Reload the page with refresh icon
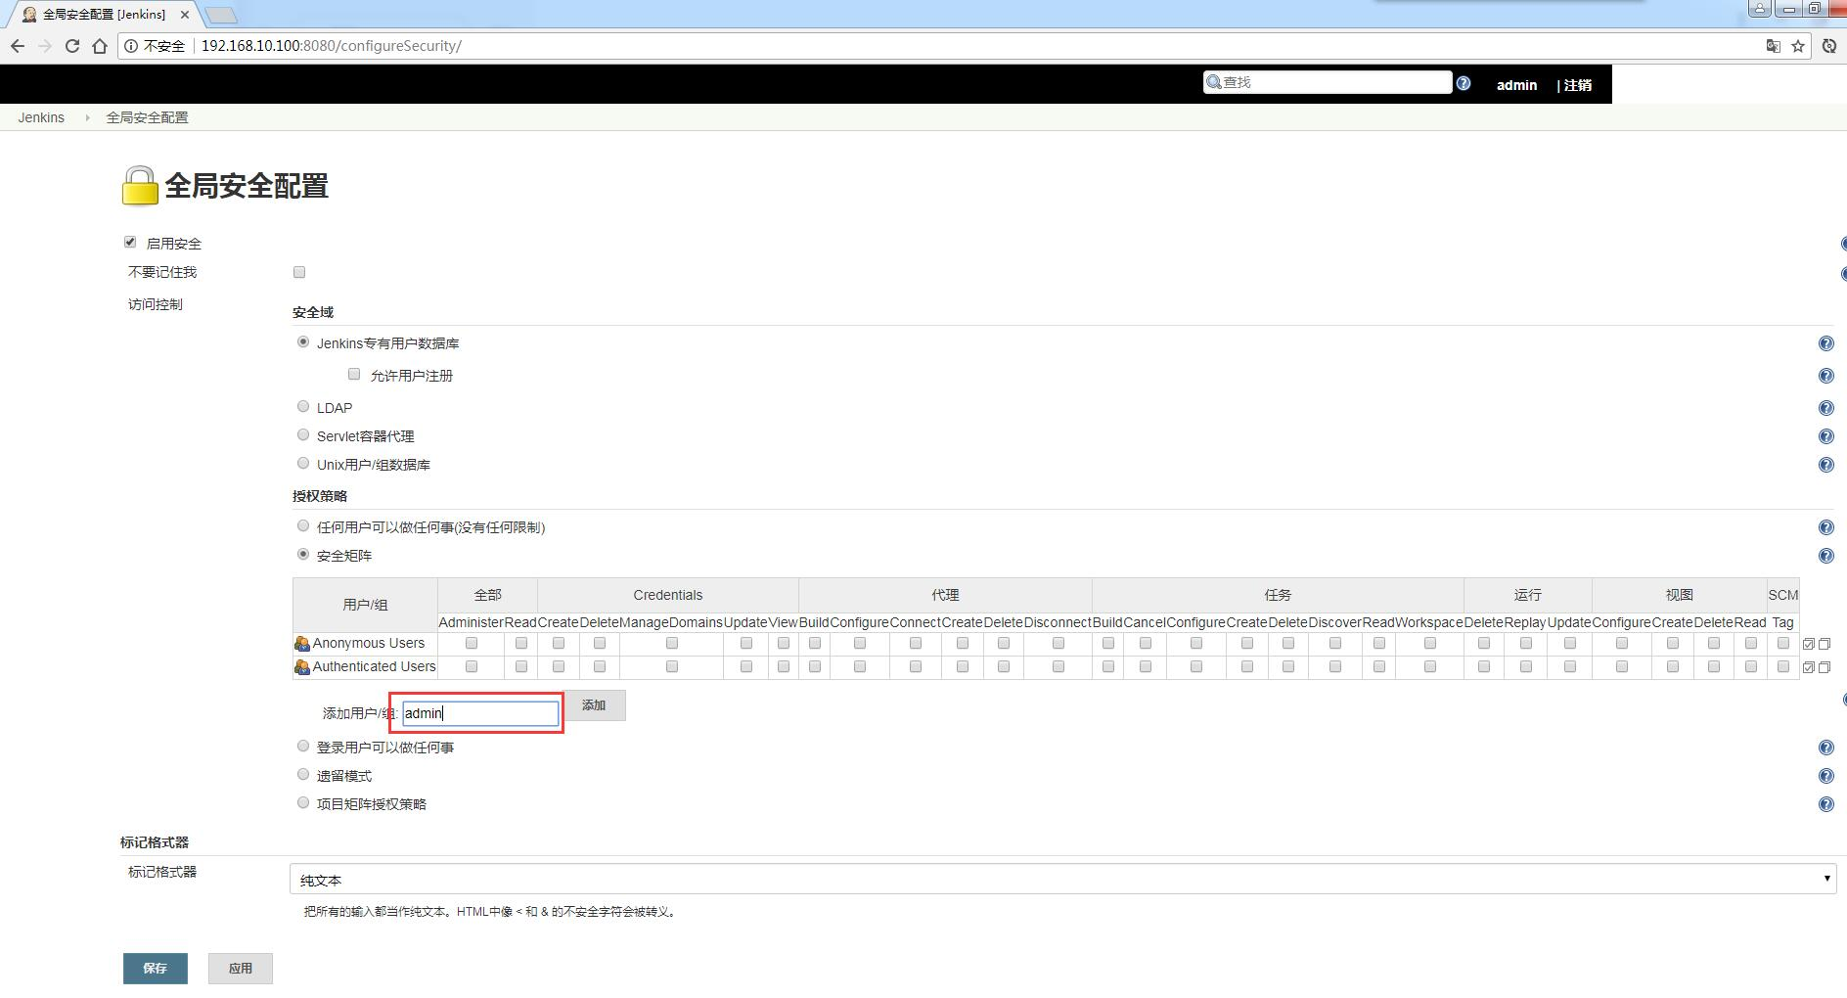Screen dimensions: 1847x998 pos(71,46)
